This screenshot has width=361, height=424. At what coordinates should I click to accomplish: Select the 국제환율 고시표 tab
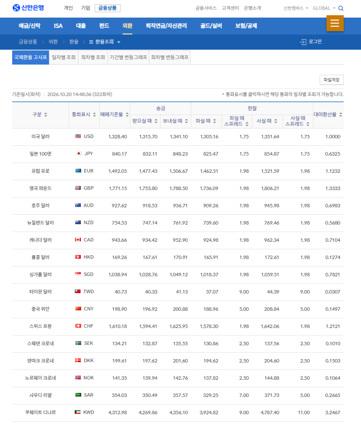(x=31, y=57)
